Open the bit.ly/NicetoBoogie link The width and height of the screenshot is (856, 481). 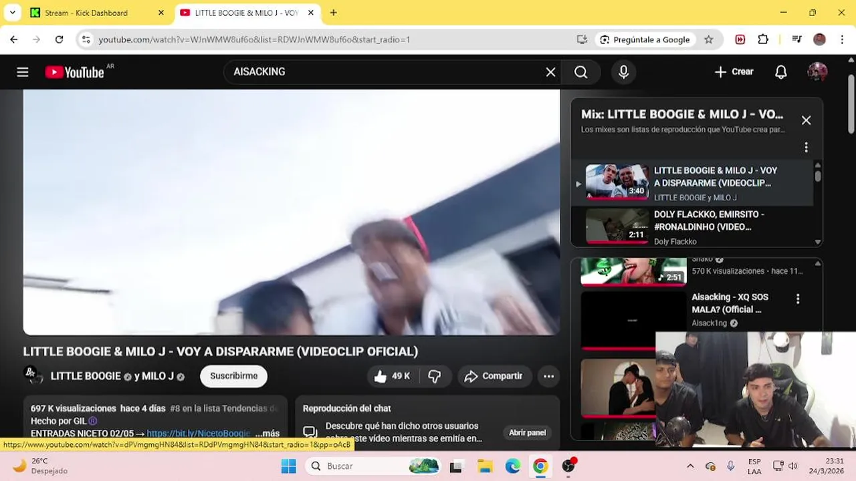tap(199, 434)
